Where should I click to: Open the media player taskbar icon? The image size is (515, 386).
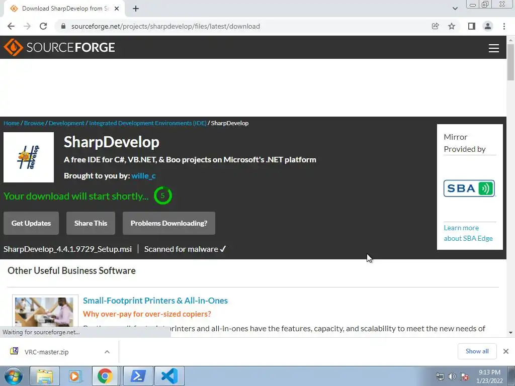pos(75,376)
